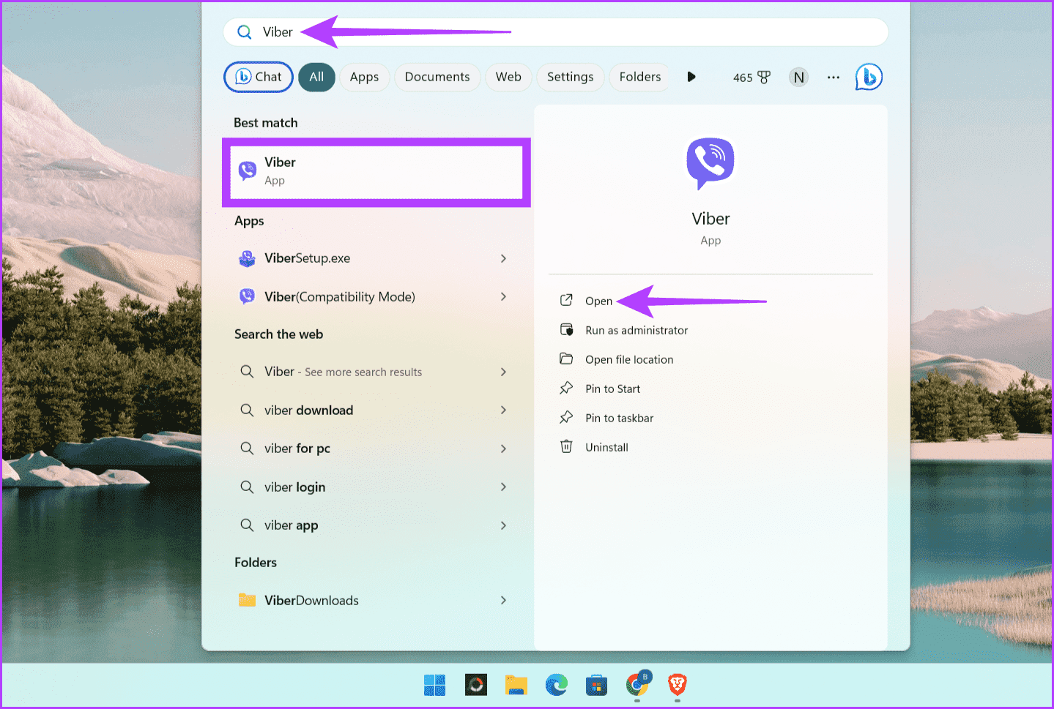
Task: Open the N account avatar
Action: coord(798,77)
